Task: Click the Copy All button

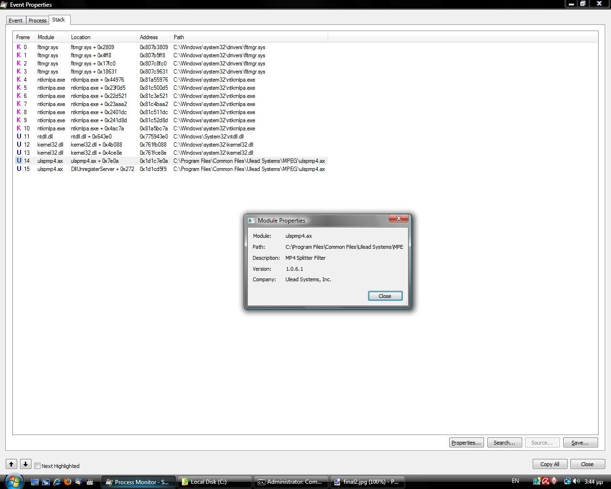Action: point(549,464)
